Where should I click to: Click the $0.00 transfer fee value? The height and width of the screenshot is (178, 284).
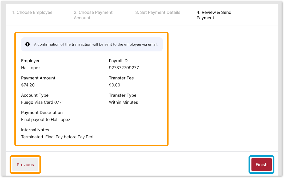click(x=114, y=85)
